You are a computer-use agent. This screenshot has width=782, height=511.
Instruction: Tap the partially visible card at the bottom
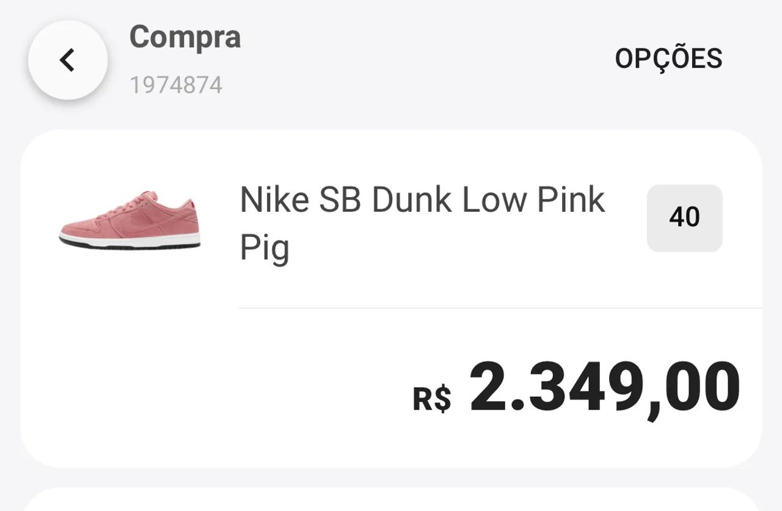pyautogui.click(x=391, y=501)
